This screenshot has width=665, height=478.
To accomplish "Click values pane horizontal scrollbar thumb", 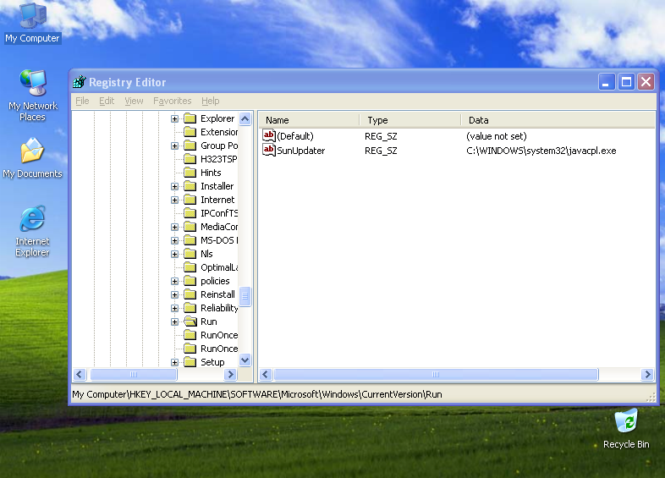I will pos(436,374).
